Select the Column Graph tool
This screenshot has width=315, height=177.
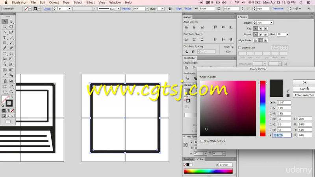pyautogui.click(x=11, y=81)
